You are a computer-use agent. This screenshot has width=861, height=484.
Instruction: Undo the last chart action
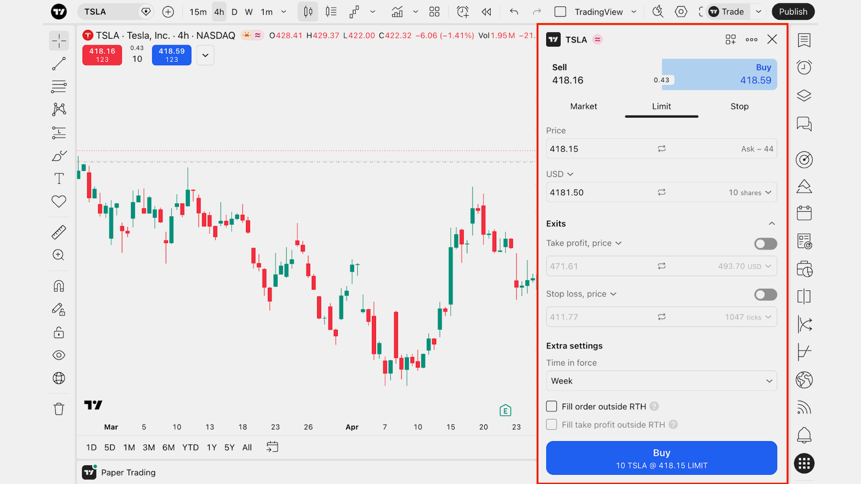pyautogui.click(x=514, y=12)
